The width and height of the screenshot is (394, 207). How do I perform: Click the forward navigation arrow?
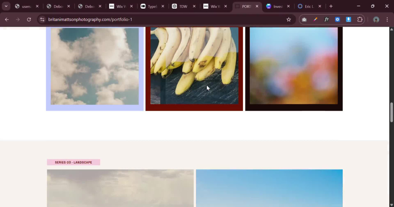click(x=18, y=19)
